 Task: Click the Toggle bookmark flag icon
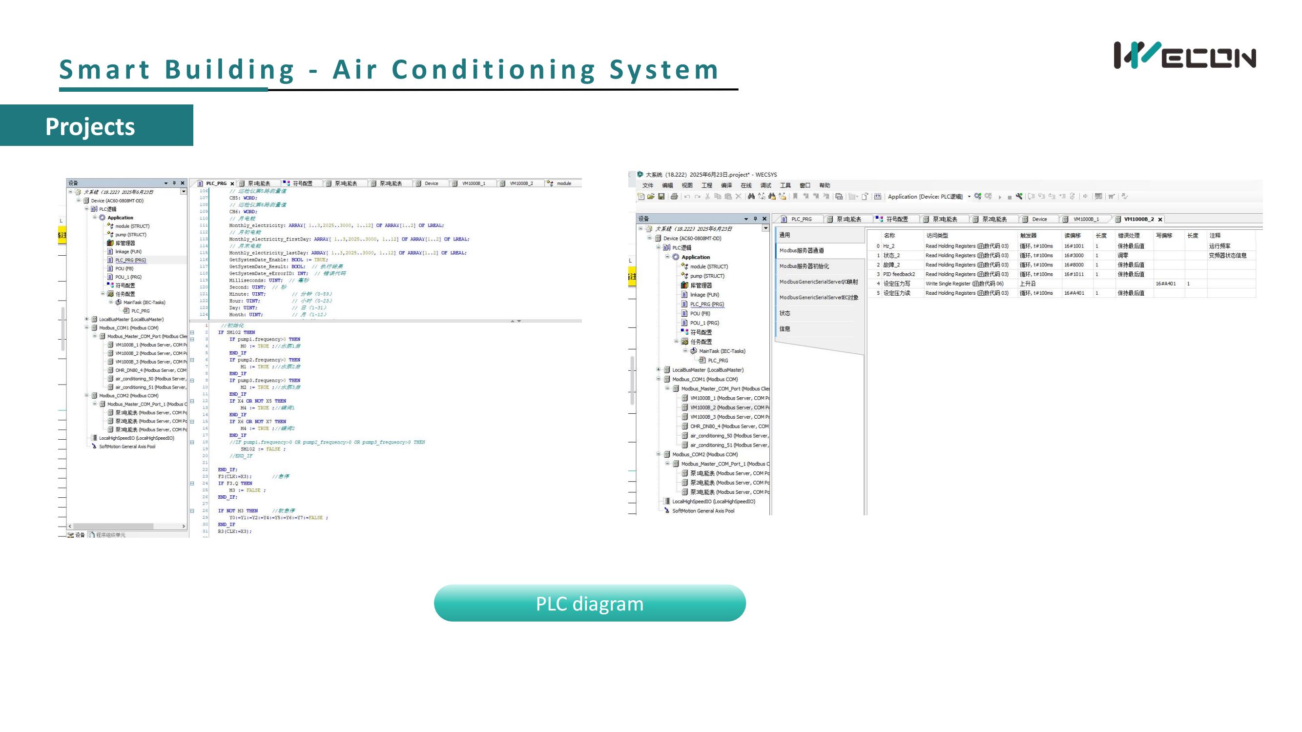(x=795, y=197)
